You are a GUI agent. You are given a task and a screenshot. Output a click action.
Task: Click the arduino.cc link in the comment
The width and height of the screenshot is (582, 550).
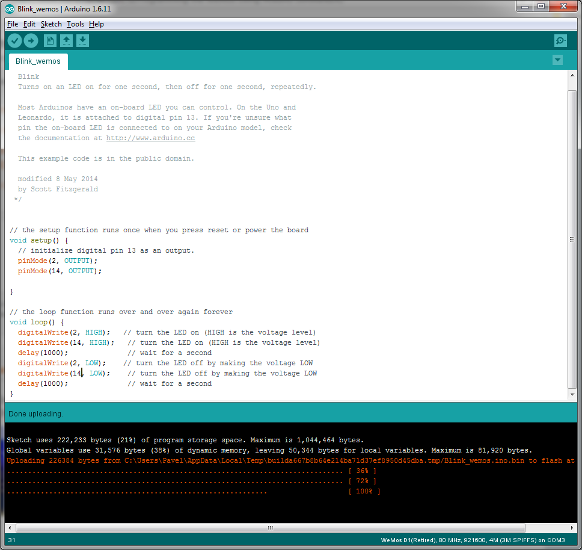coord(150,137)
